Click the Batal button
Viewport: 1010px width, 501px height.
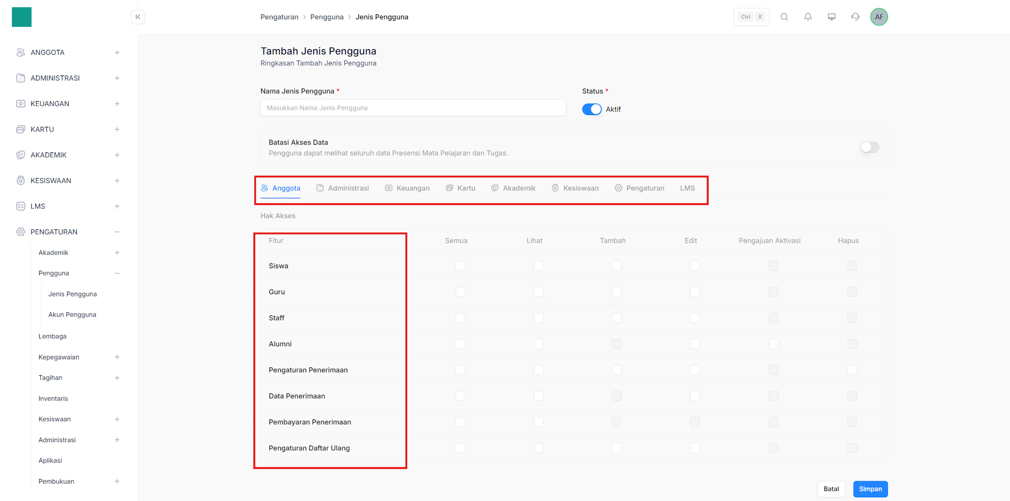(x=831, y=489)
